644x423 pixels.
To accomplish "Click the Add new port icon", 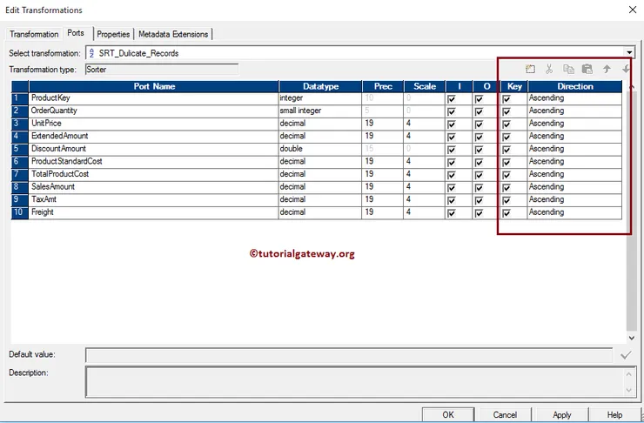I will pos(530,69).
